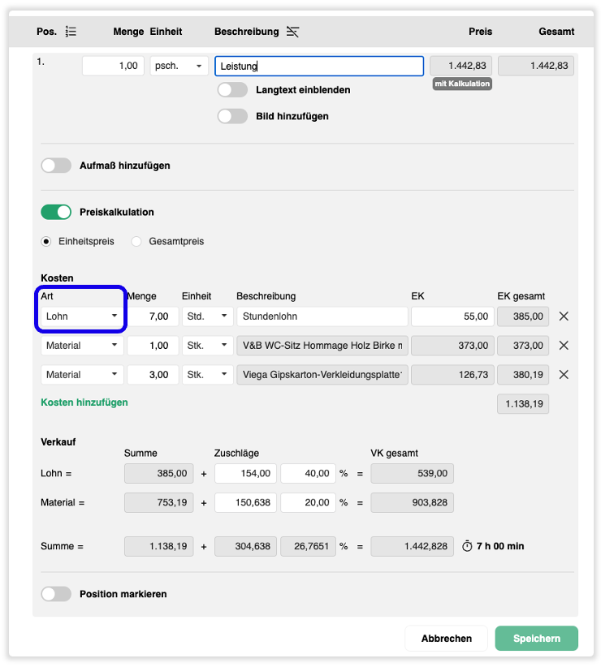The image size is (601, 667).
Task: Click the Leistung description input field
Action: tap(319, 67)
